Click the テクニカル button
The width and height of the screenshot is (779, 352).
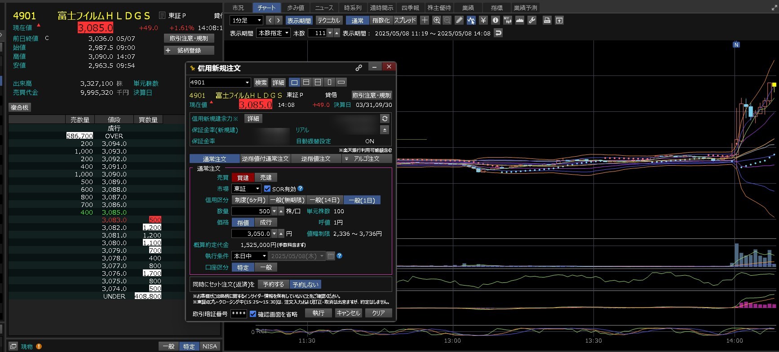point(328,20)
